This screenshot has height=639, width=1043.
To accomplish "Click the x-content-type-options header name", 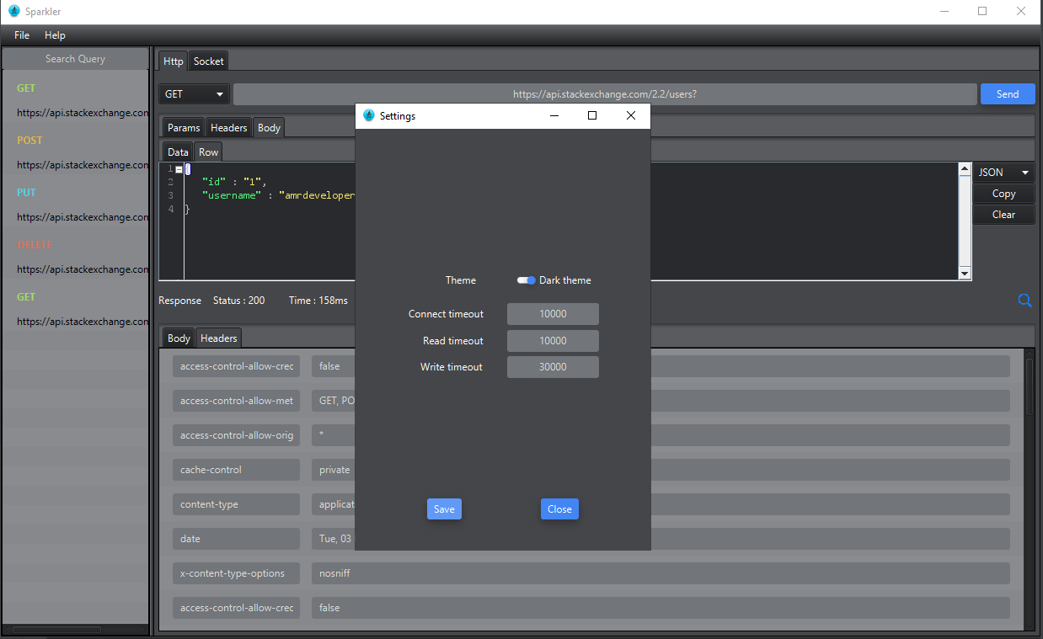I will [236, 573].
